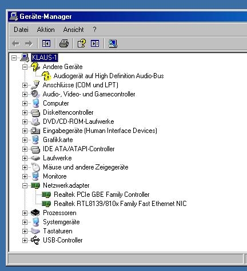
Task: Collapse the Netzwerkadapter node
Action: tap(25, 185)
